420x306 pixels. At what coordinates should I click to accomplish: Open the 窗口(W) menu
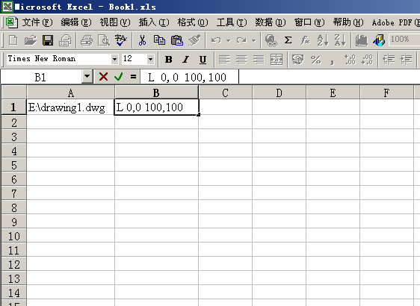tap(309, 22)
